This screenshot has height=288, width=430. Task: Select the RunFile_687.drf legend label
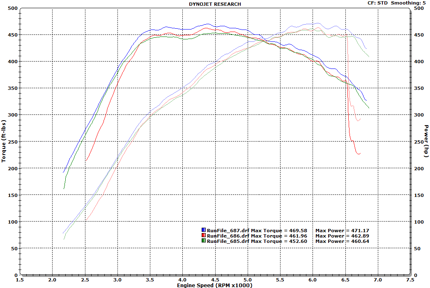click(228, 231)
